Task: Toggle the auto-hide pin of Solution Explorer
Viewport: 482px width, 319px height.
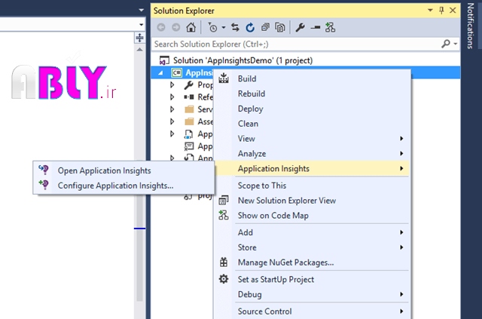Action: point(441,11)
